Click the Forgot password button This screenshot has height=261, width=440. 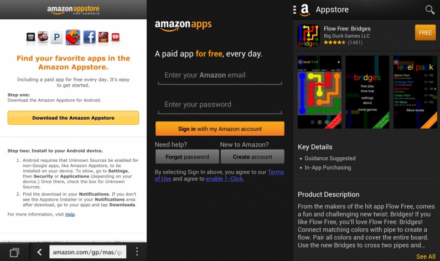click(x=187, y=157)
